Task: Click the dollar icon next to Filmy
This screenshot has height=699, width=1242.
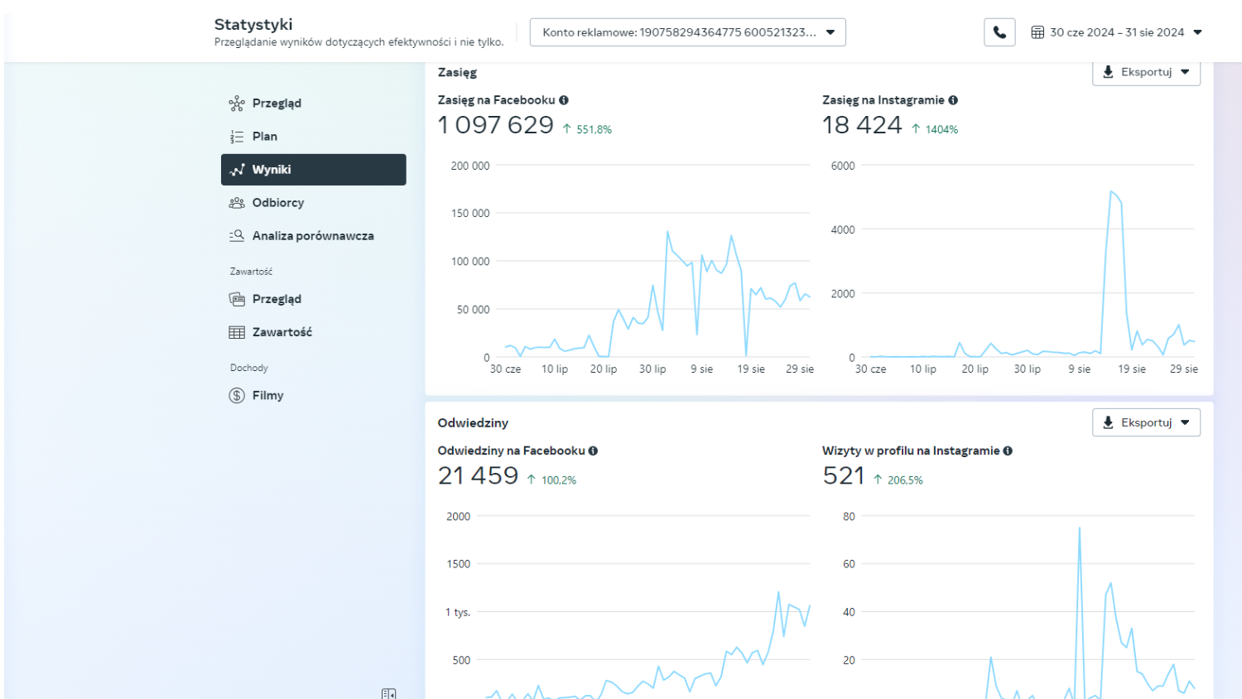Action: pyautogui.click(x=237, y=396)
